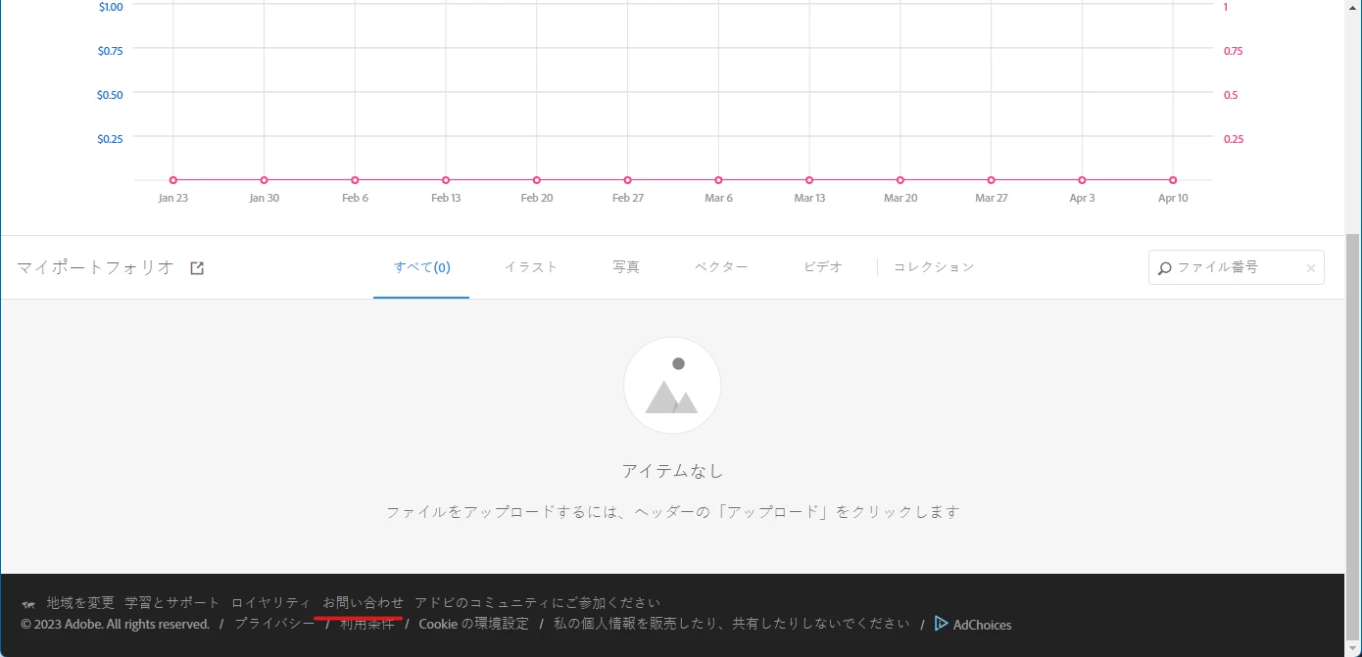Viewport: 1362px width, 657px height.
Task: Focus the ファイル番号 search field
Action: tap(1237, 267)
